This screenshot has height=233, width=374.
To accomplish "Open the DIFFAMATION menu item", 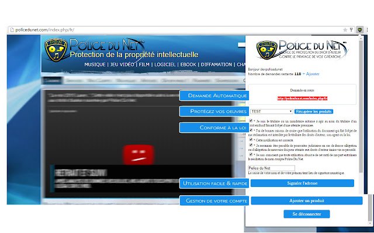I will (x=216, y=65).
